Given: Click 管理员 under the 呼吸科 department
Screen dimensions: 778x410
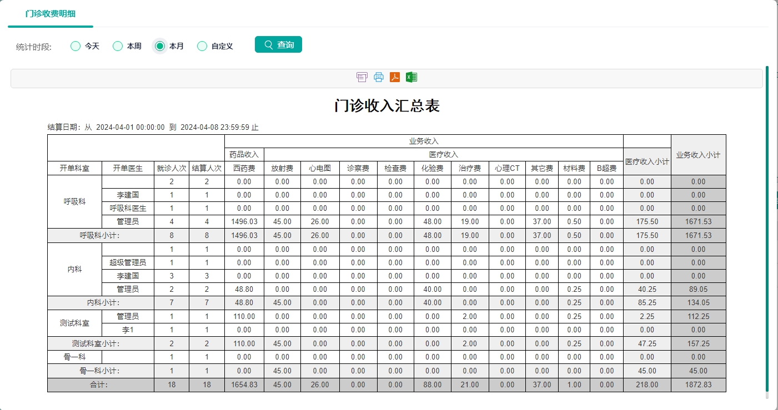Looking at the screenshot, I should click(x=127, y=221).
